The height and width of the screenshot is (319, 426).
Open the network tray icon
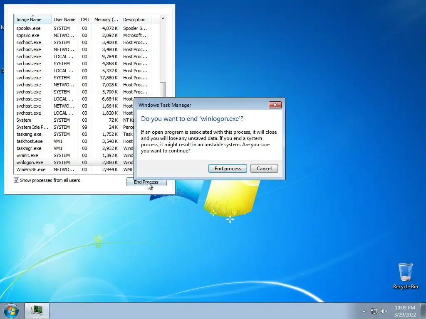coord(374,311)
